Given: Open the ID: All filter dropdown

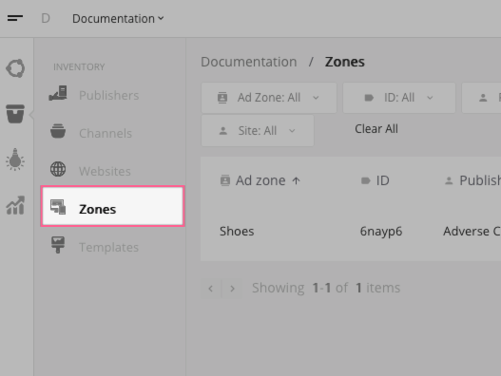Looking at the screenshot, I should coord(399,98).
